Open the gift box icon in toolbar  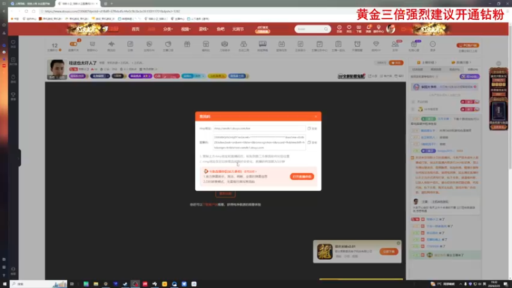[187, 44]
